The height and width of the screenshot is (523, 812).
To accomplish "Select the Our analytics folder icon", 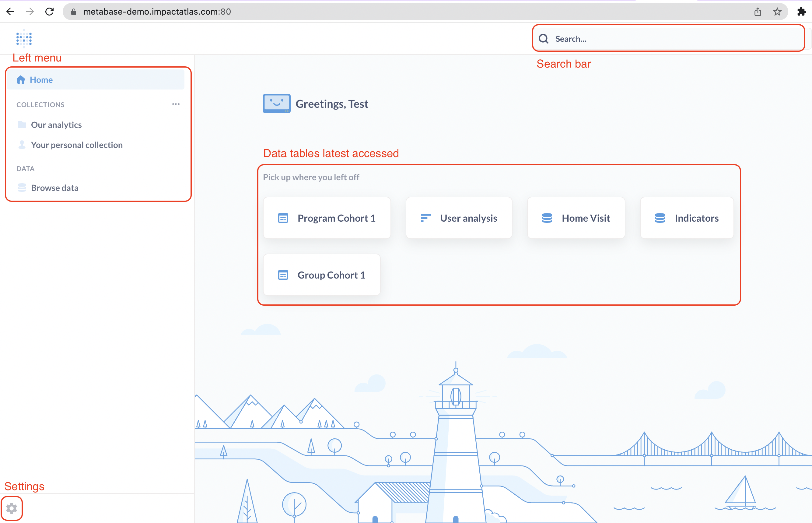I will [21, 125].
